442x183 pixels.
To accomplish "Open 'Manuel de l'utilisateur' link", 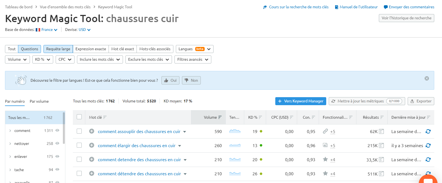I will 356,7.
